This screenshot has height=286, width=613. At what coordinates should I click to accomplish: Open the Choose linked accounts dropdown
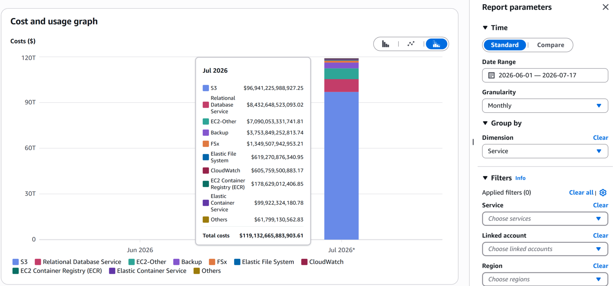(545, 249)
